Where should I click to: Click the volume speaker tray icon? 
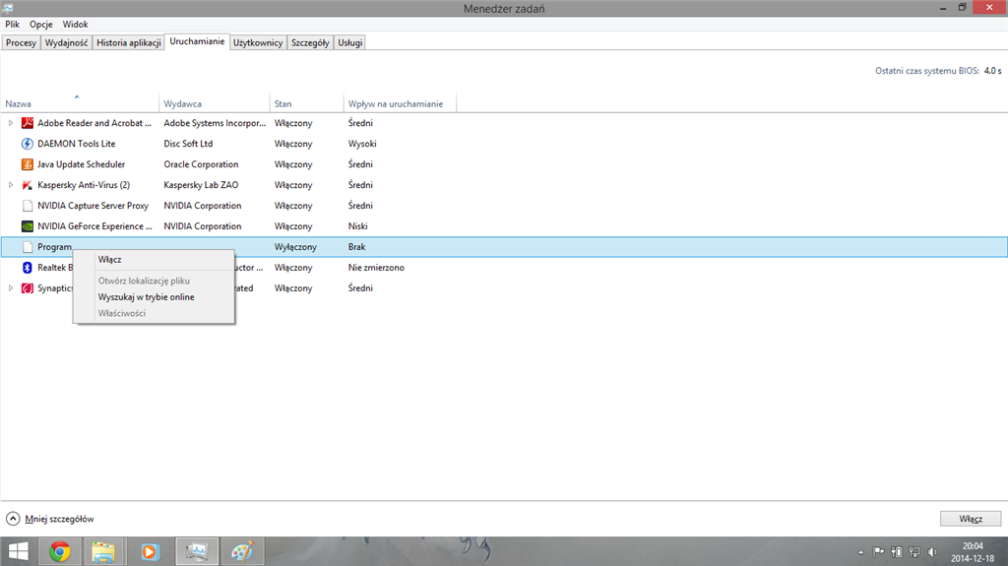pos(933,552)
